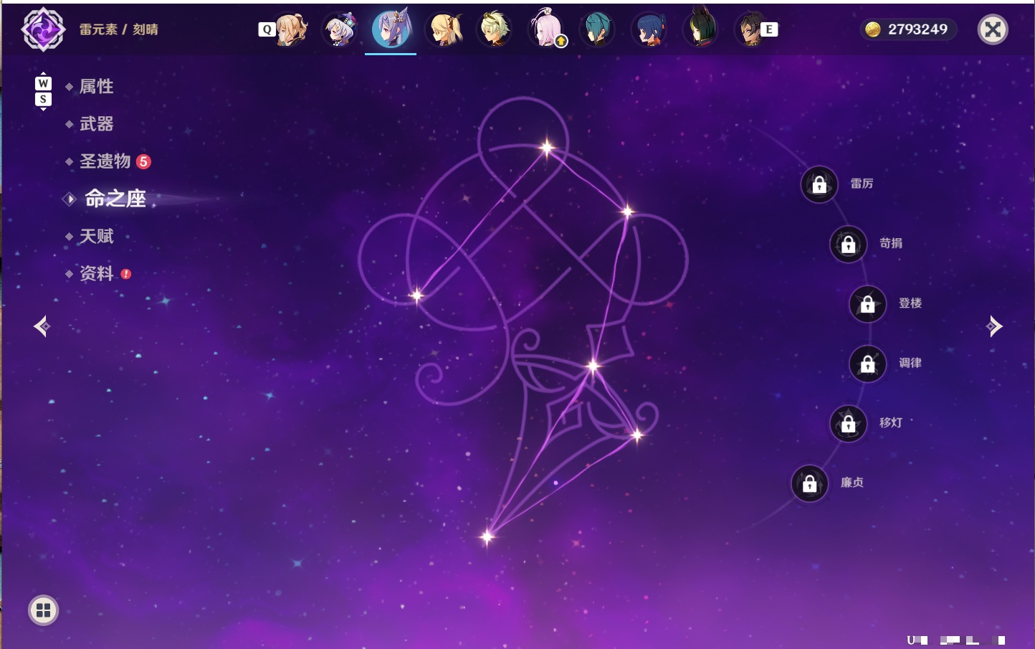Click the lock icon for 廉贞
The width and height of the screenshot is (1035, 649).
coord(810,483)
